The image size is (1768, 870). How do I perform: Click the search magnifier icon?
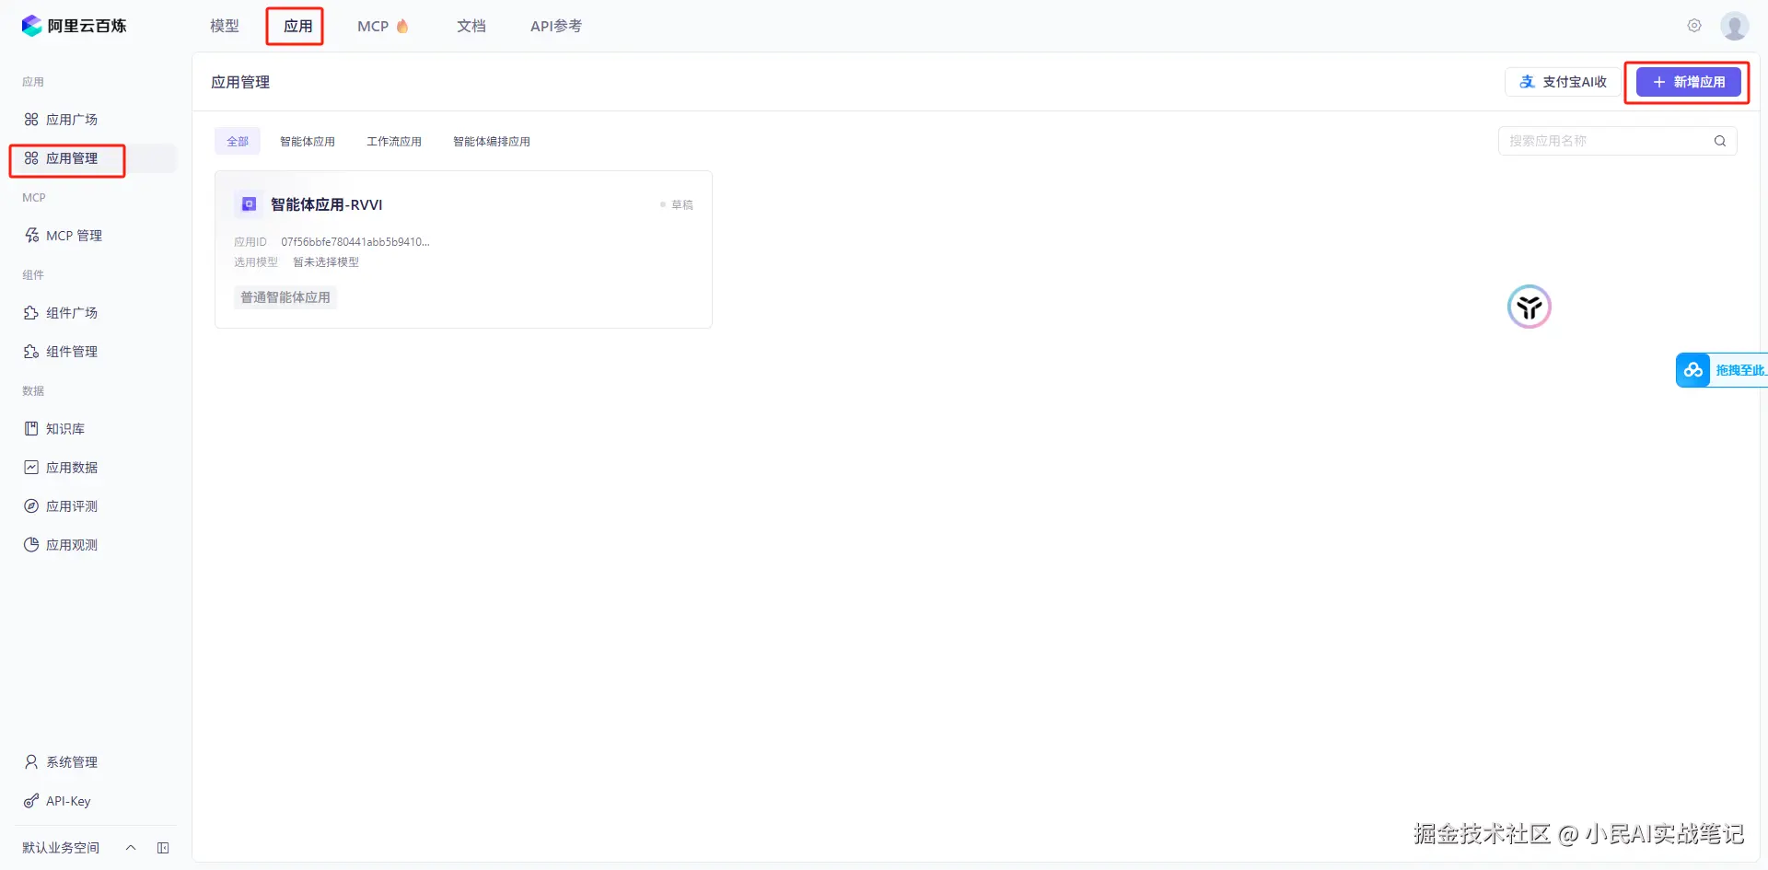pos(1720,141)
